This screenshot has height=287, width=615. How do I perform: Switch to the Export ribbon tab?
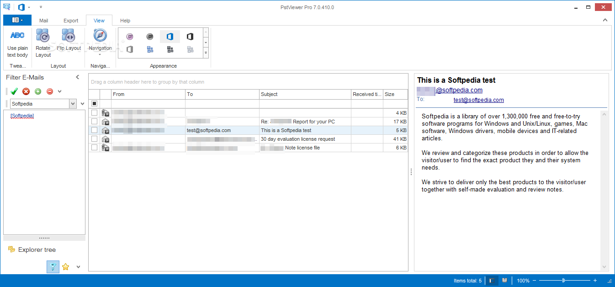71,21
